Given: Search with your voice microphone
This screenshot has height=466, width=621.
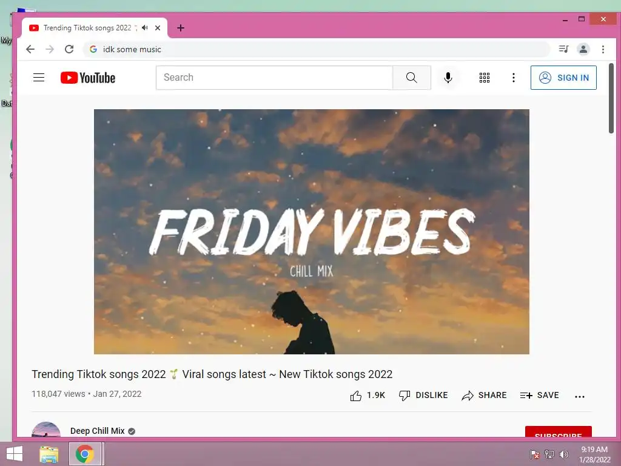Looking at the screenshot, I should point(448,78).
